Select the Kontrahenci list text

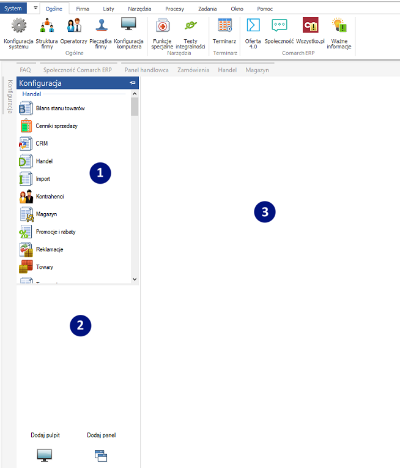(50, 197)
